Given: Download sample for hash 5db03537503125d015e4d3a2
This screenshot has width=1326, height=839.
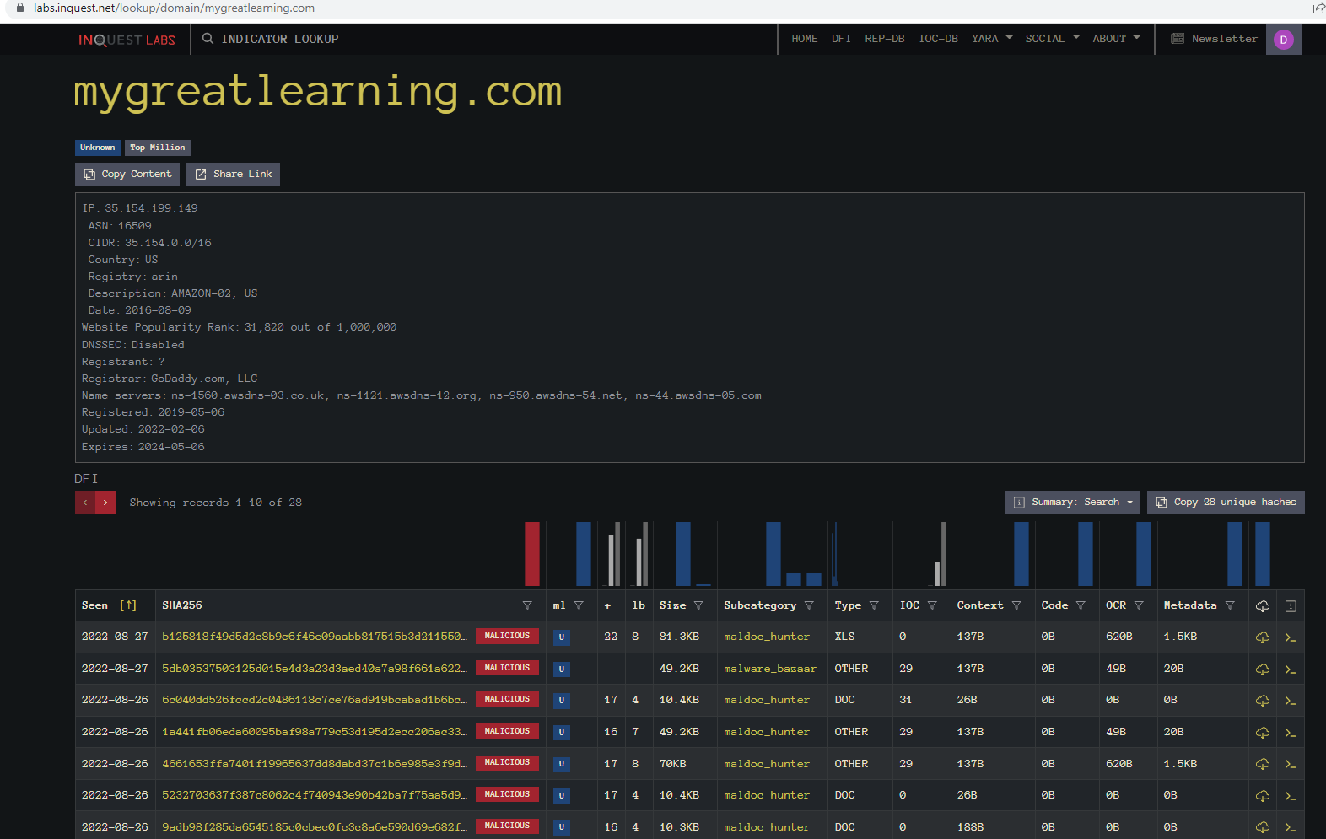Looking at the screenshot, I should 1263,670.
